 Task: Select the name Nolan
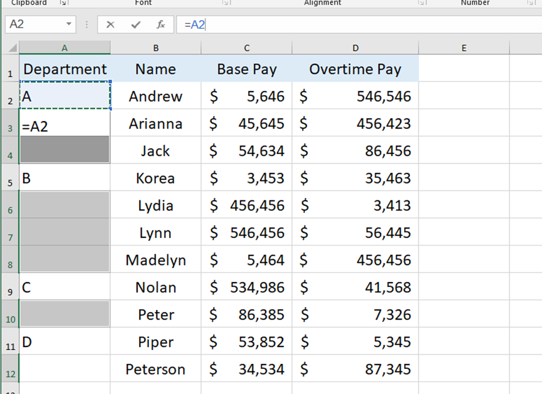pos(155,288)
